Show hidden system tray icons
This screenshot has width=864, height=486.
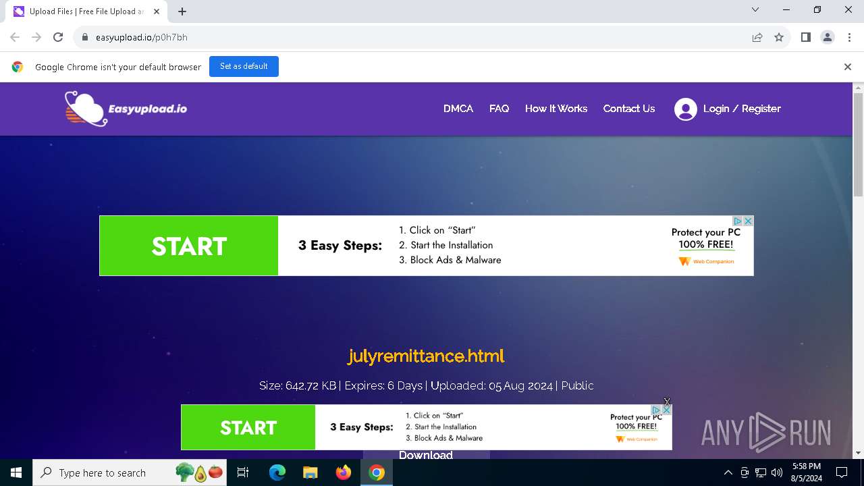[x=728, y=473]
